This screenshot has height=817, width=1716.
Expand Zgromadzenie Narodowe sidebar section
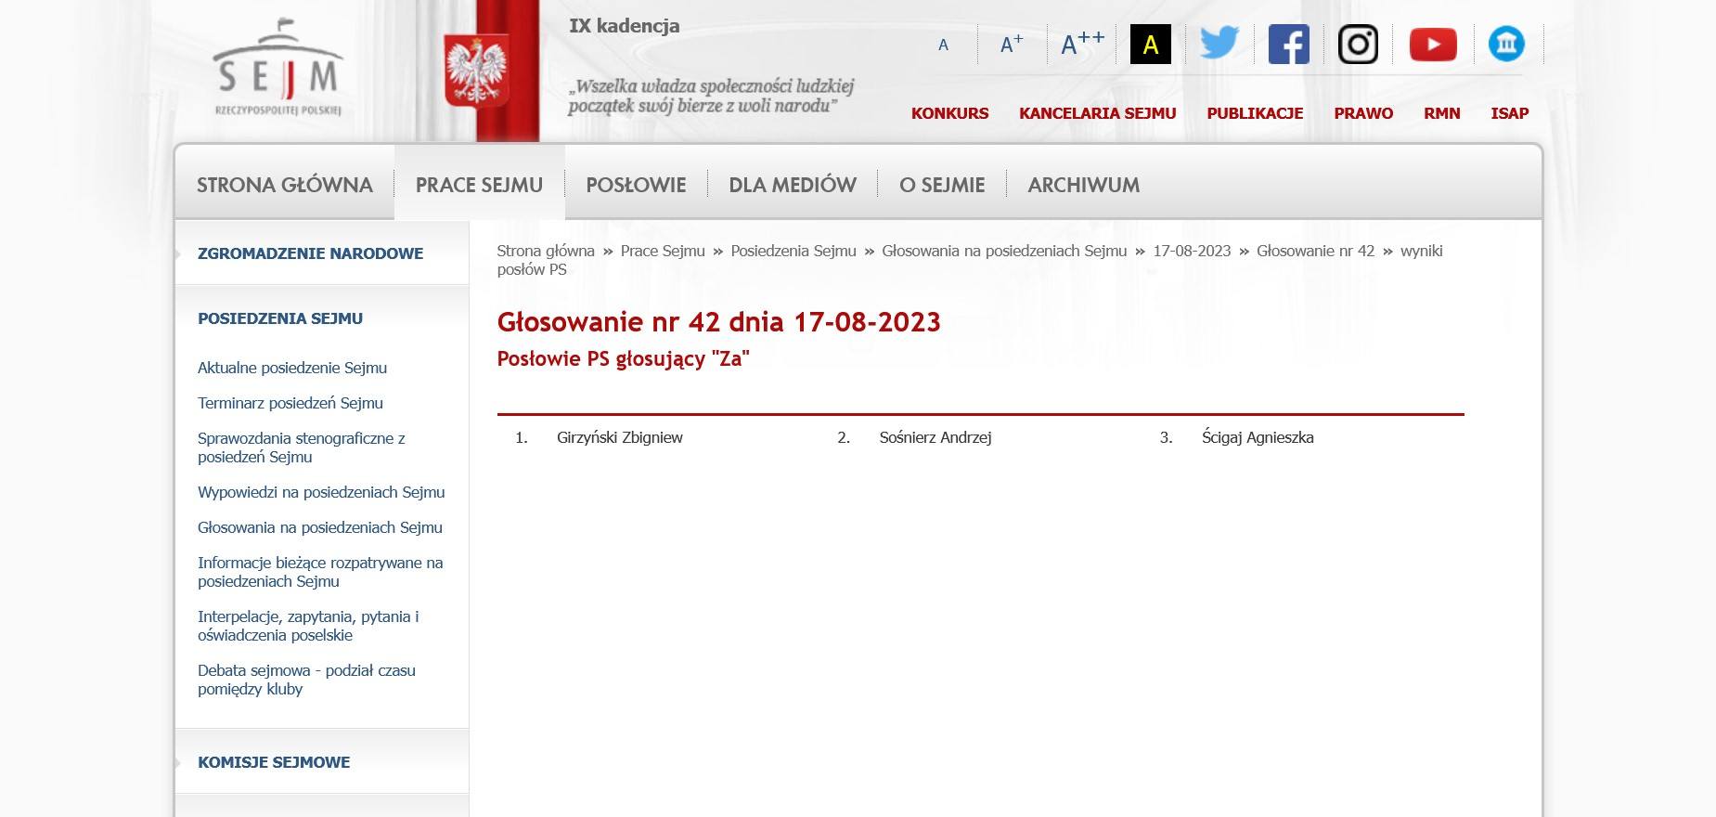pos(310,253)
